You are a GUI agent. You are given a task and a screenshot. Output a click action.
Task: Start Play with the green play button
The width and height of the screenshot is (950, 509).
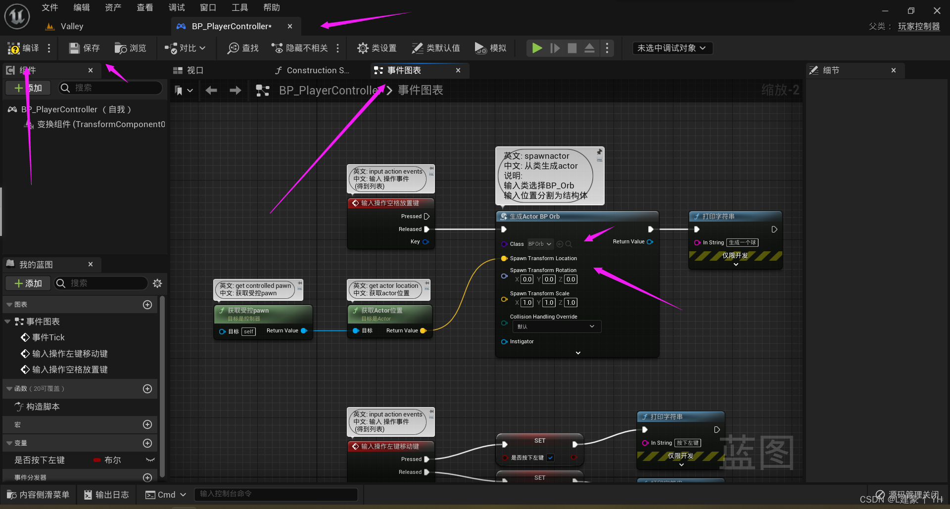click(537, 48)
